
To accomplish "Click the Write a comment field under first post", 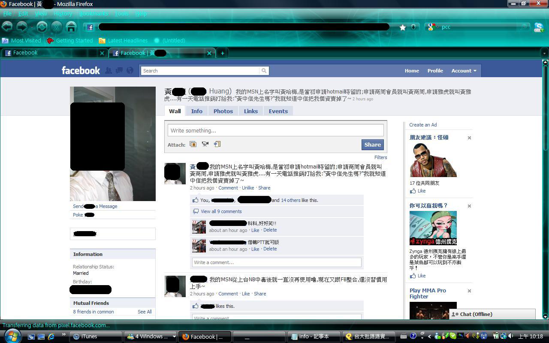I will click(277, 262).
